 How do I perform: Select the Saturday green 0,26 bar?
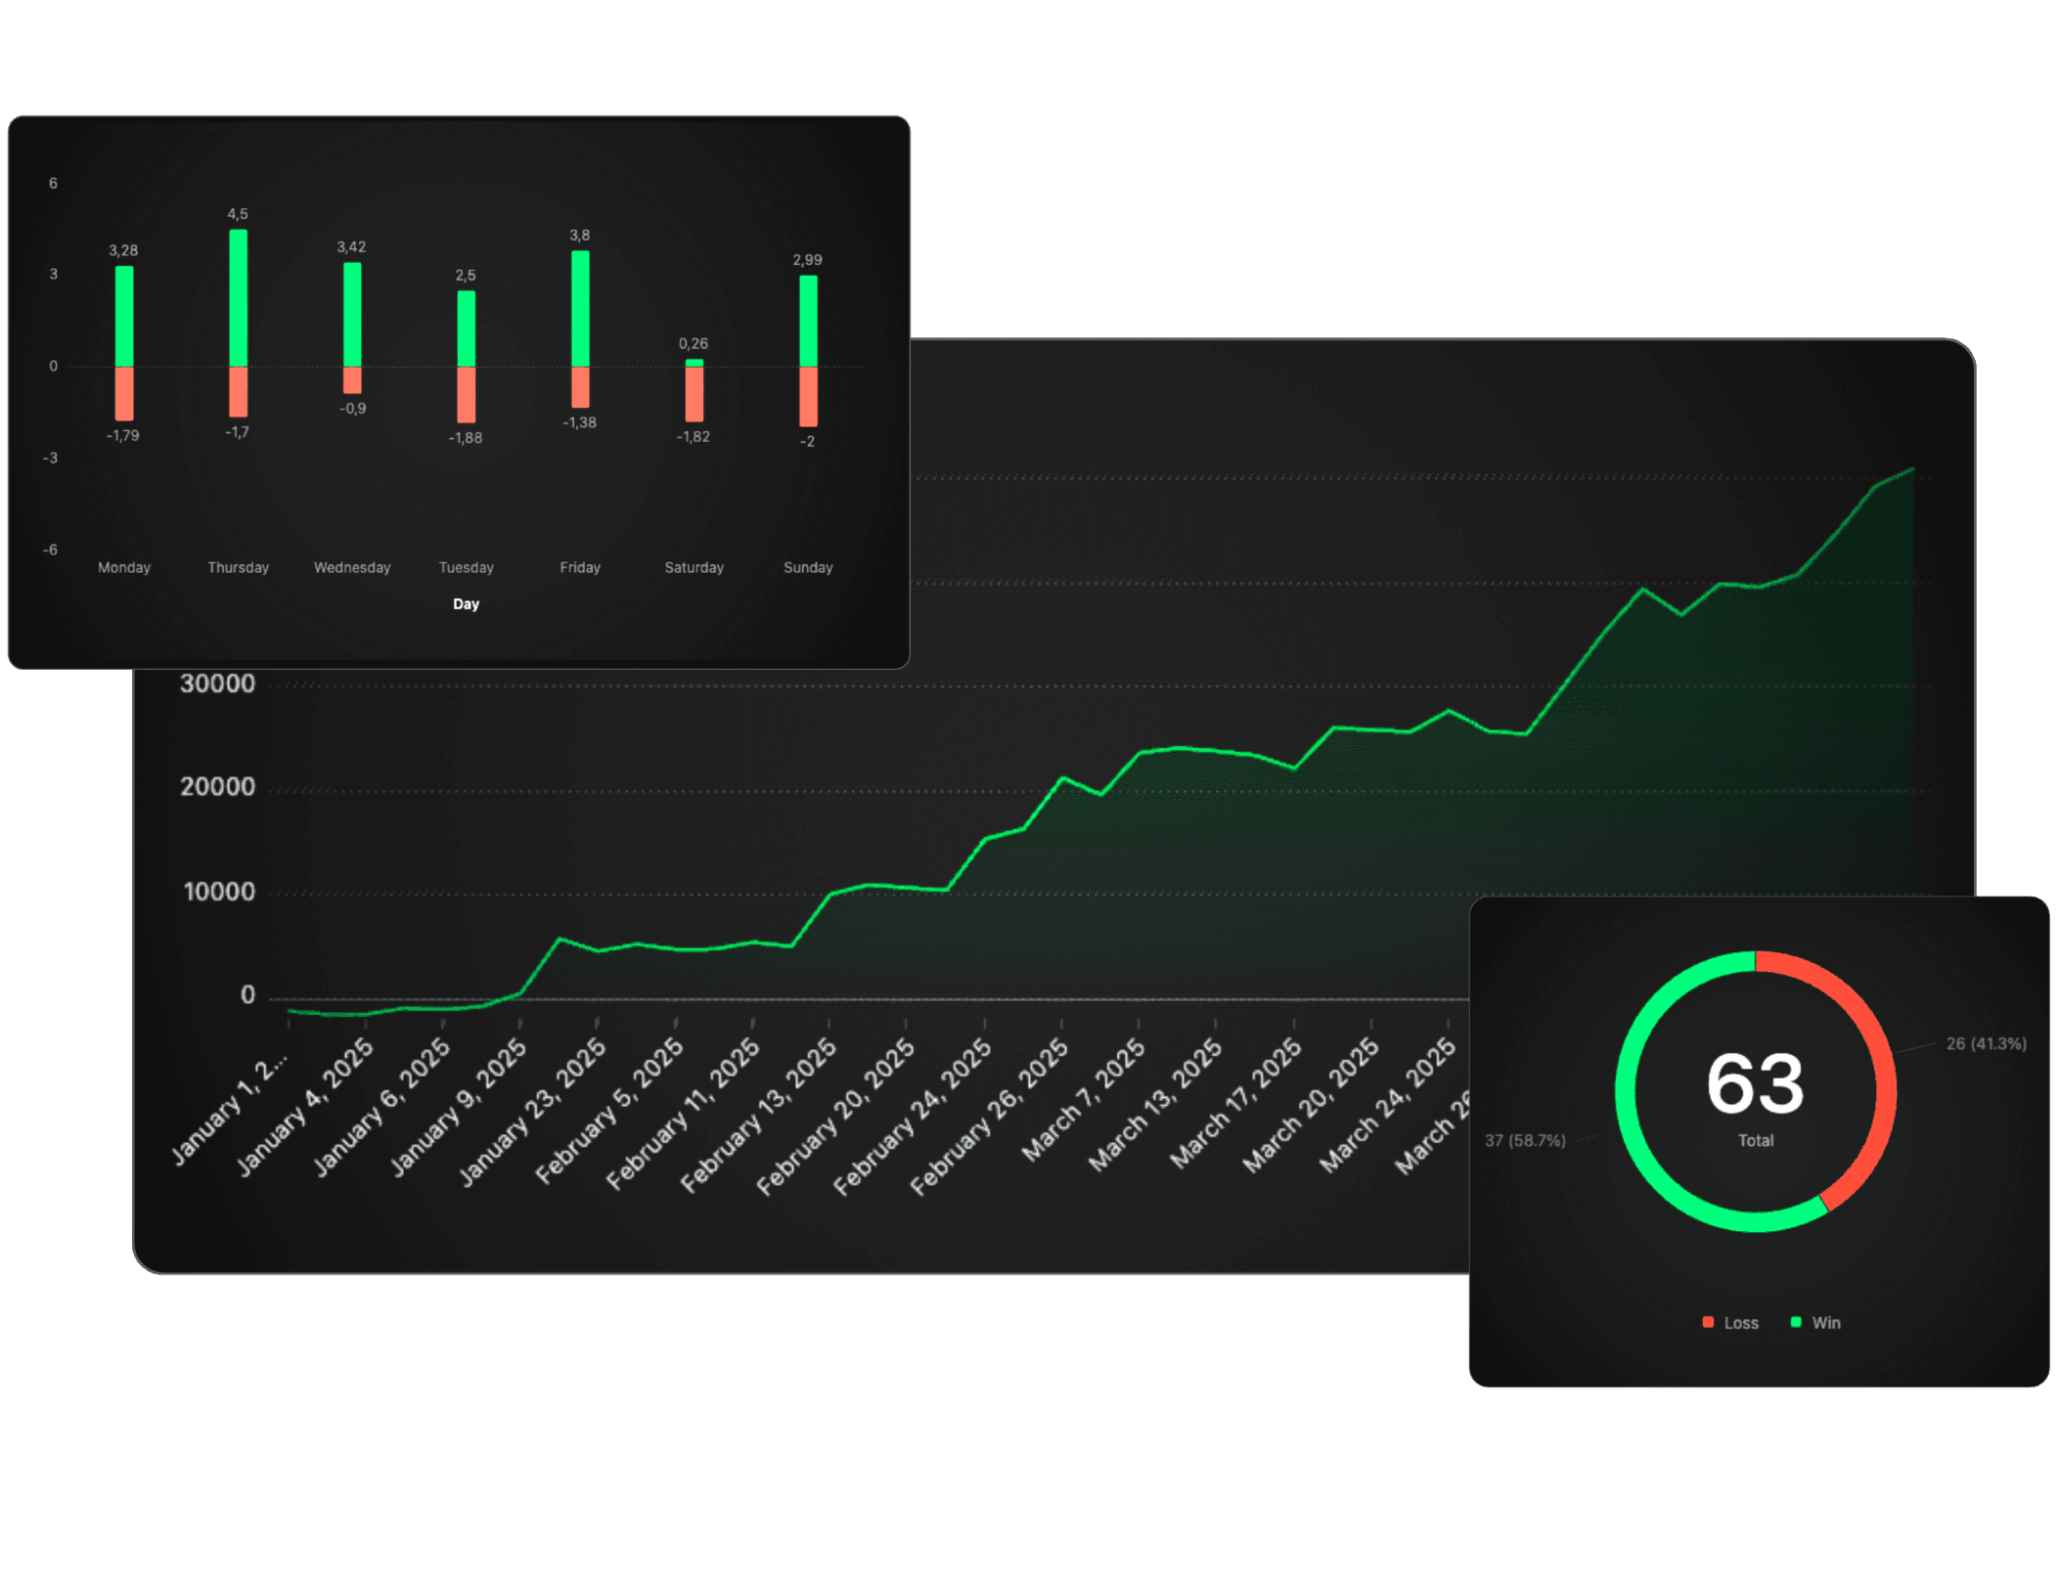click(x=694, y=363)
